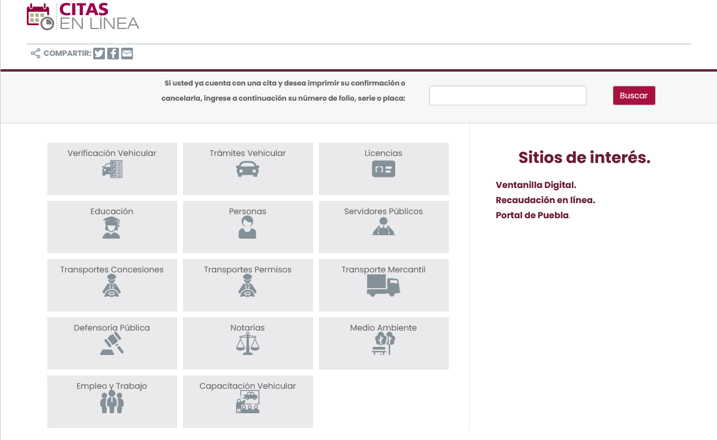Share the page via Facebook icon
Viewport: 717px width, 440px height.
tap(113, 54)
